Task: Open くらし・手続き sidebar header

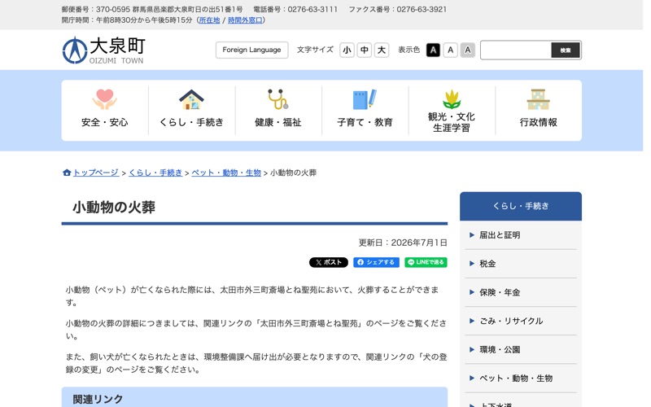Action: tap(521, 206)
